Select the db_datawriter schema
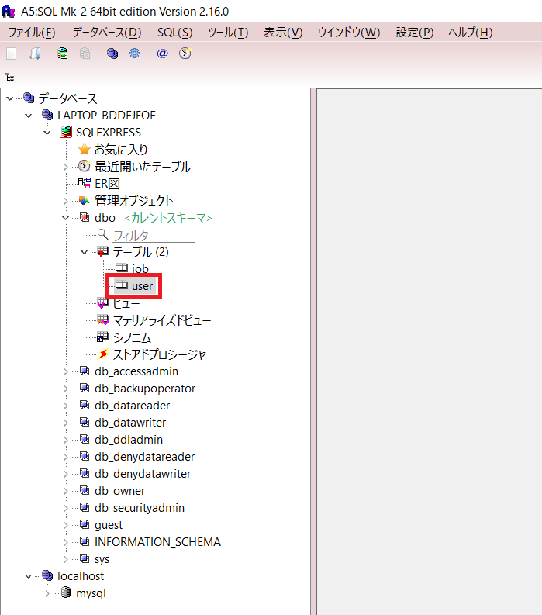 (130, 423)
